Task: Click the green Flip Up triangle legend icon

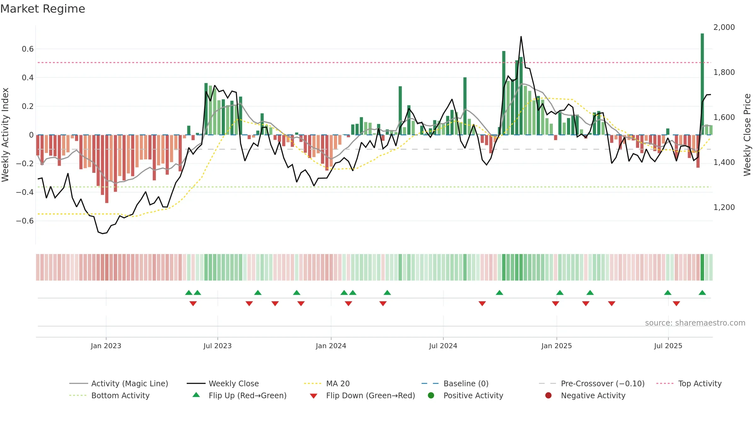Action: pos(196,395)
